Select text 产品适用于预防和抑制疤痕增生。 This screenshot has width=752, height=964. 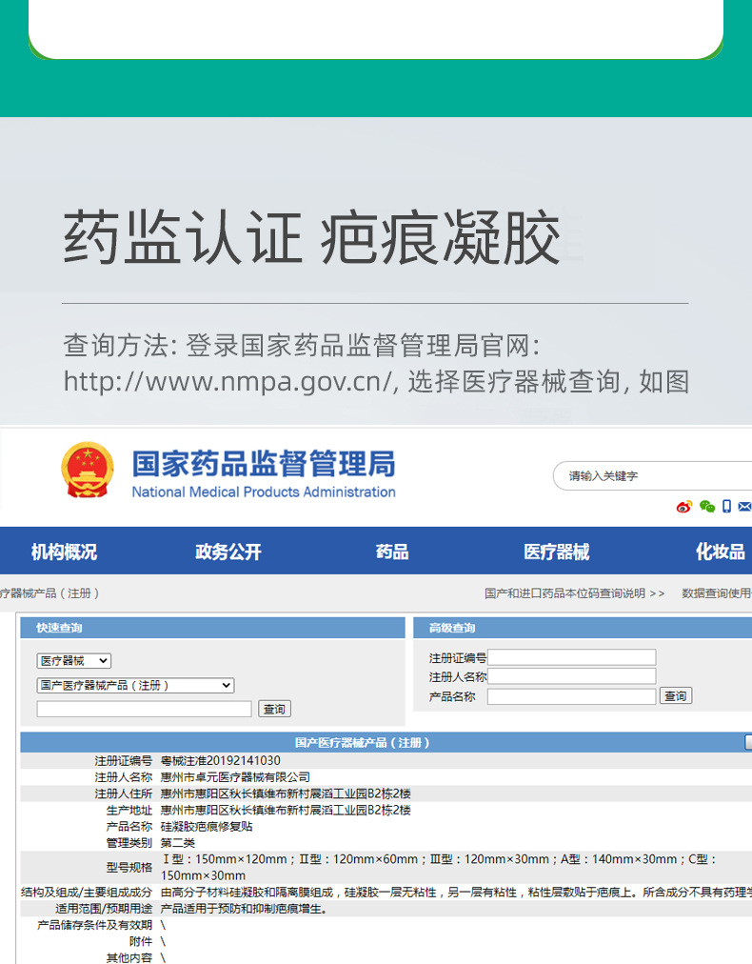coord(244,909)
